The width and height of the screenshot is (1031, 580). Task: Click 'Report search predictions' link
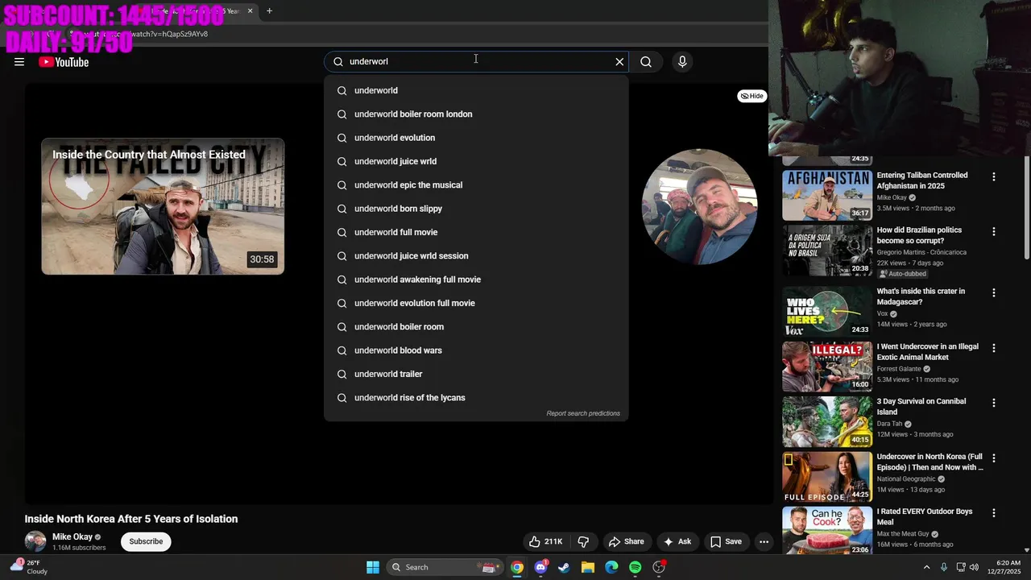583,413
